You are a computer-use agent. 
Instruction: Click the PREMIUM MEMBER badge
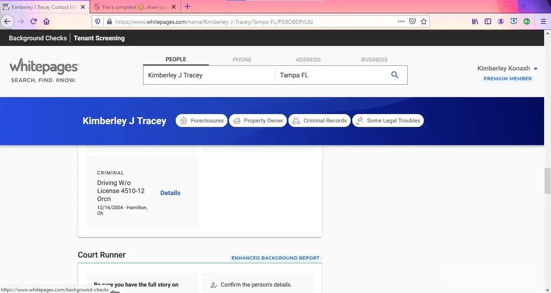click(507, 79)
